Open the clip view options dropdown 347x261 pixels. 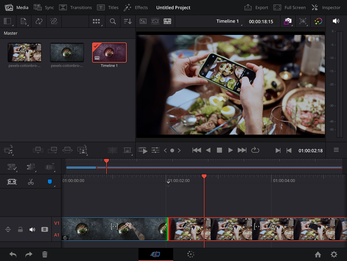coord(96,22)
